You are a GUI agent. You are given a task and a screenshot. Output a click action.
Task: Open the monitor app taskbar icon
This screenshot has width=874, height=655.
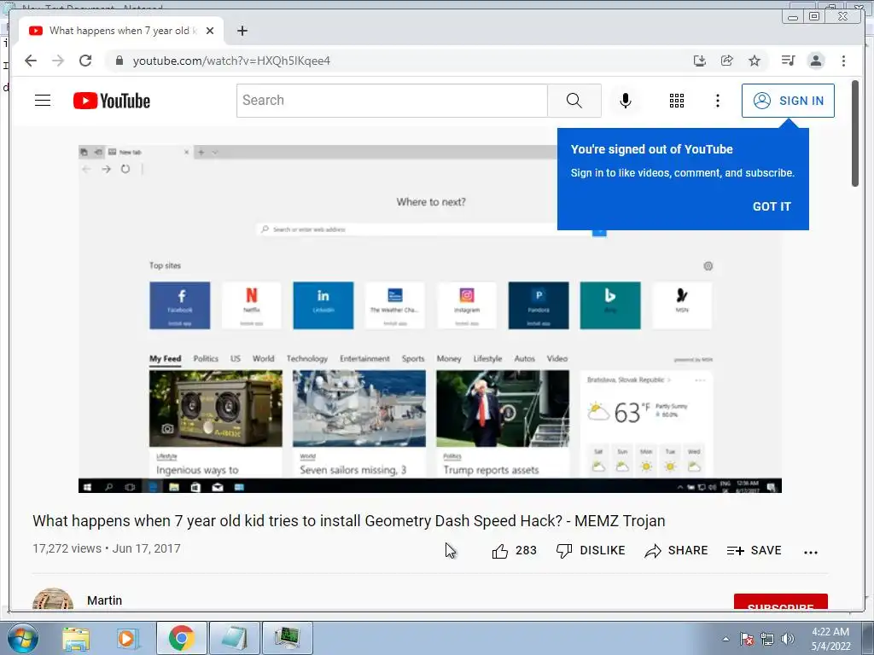[x=287, y=638]
